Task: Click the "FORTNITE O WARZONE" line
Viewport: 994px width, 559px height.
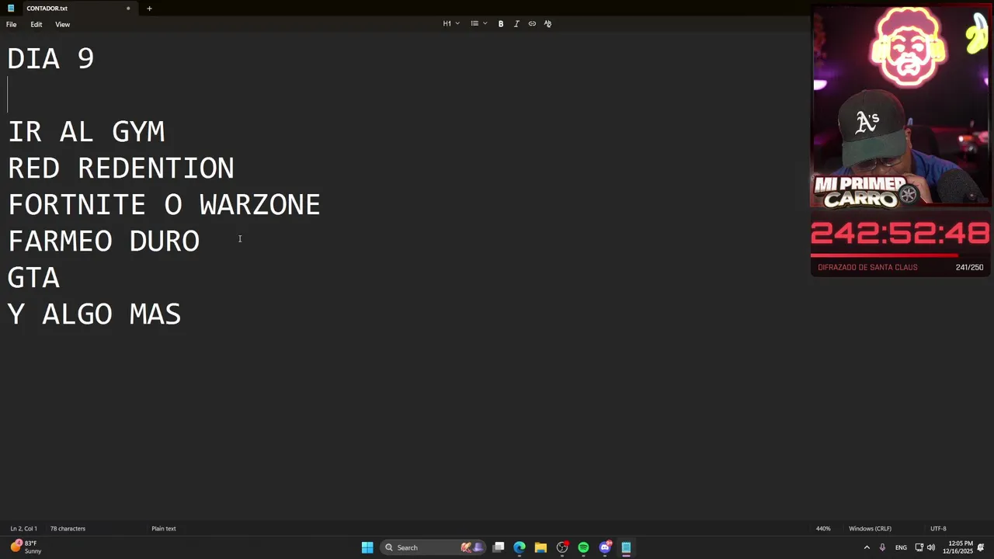Action: (164, 204)
